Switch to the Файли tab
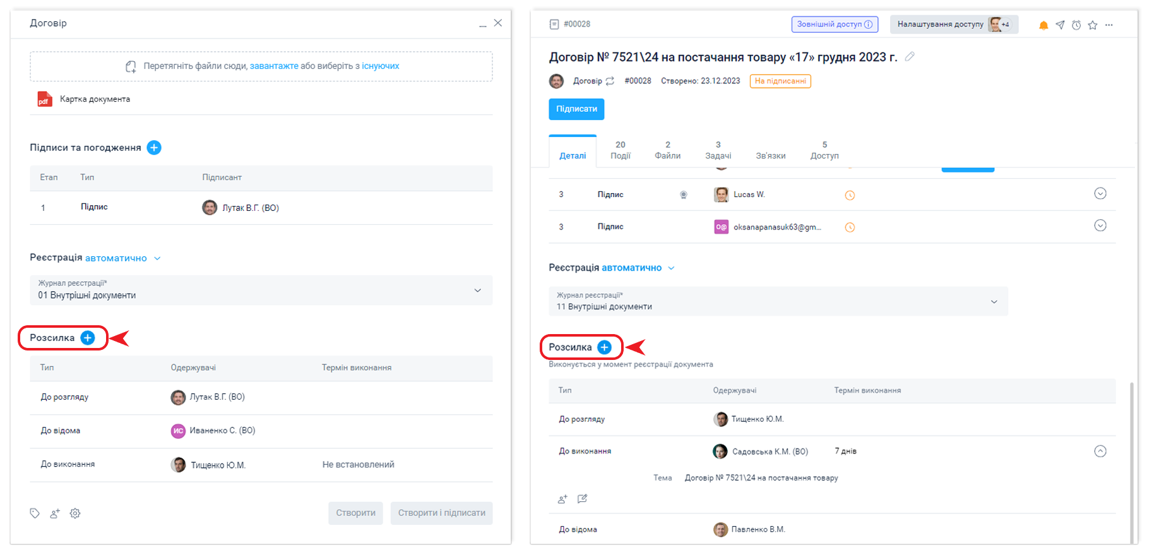The image size is (1152, 557). [667, 150]
